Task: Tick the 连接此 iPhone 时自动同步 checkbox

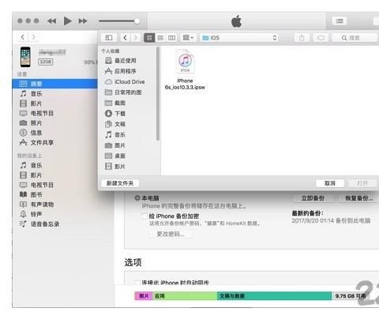Action: (137, 283)
